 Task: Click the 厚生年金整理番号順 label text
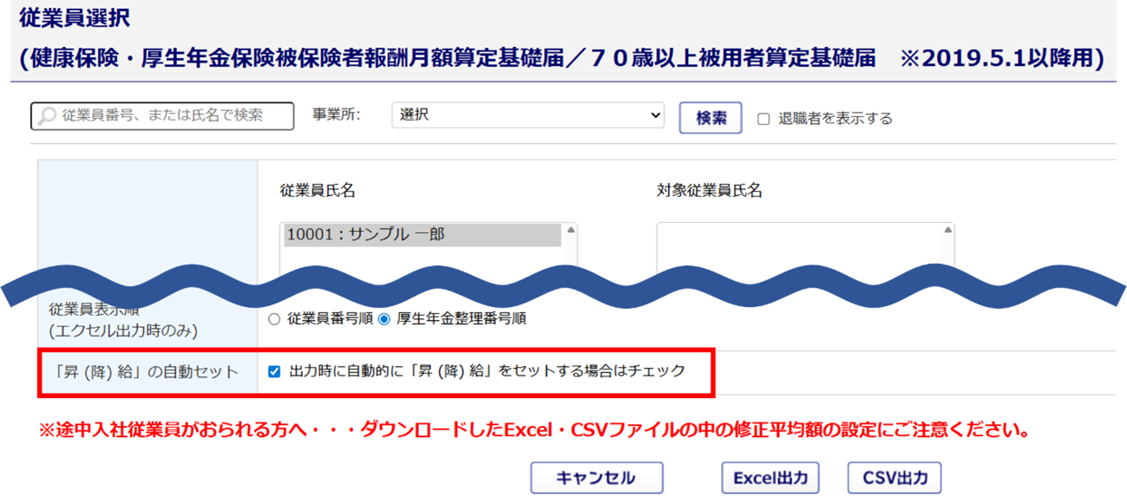[461, 319]
